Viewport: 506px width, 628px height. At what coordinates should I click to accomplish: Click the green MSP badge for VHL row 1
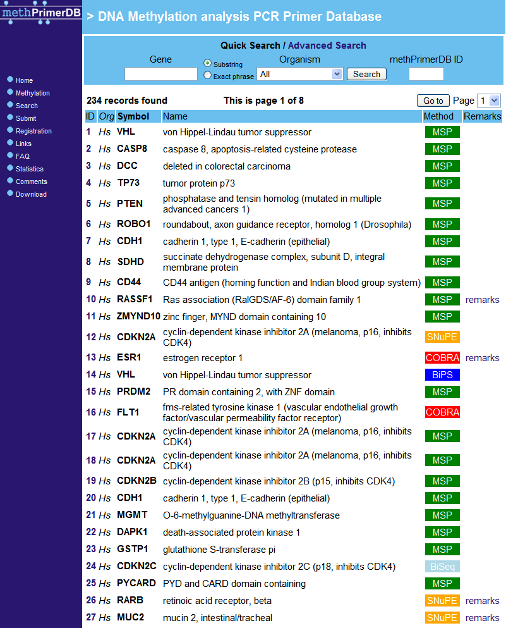(x=442, y=132)
